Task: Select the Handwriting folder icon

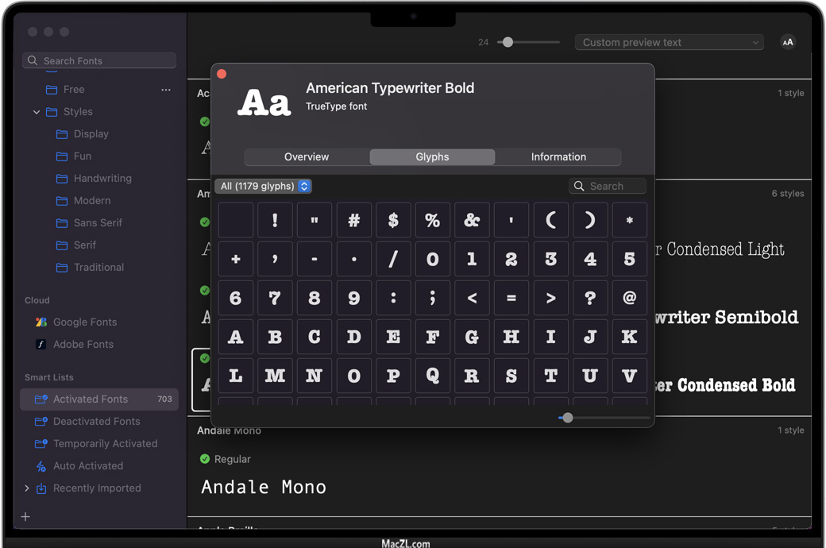Action: [x=62, y=179]
